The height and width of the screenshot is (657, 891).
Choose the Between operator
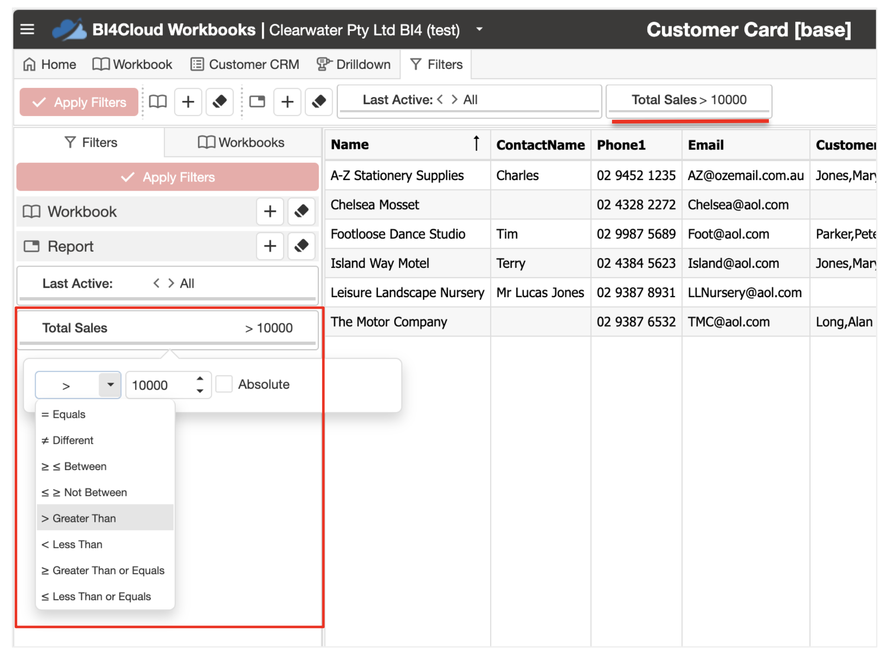[105, 466]
